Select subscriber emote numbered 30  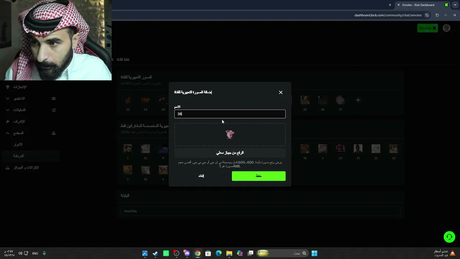tap(145, 170)
